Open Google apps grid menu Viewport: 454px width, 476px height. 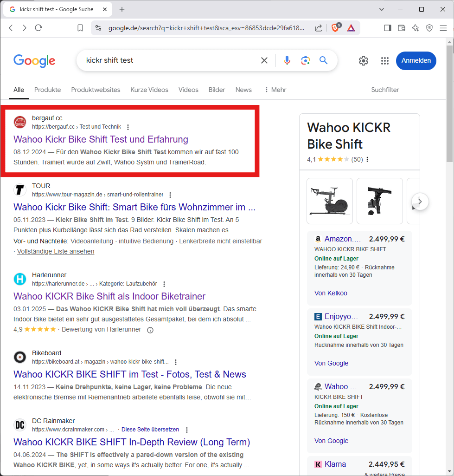click(x=384, y=61)
